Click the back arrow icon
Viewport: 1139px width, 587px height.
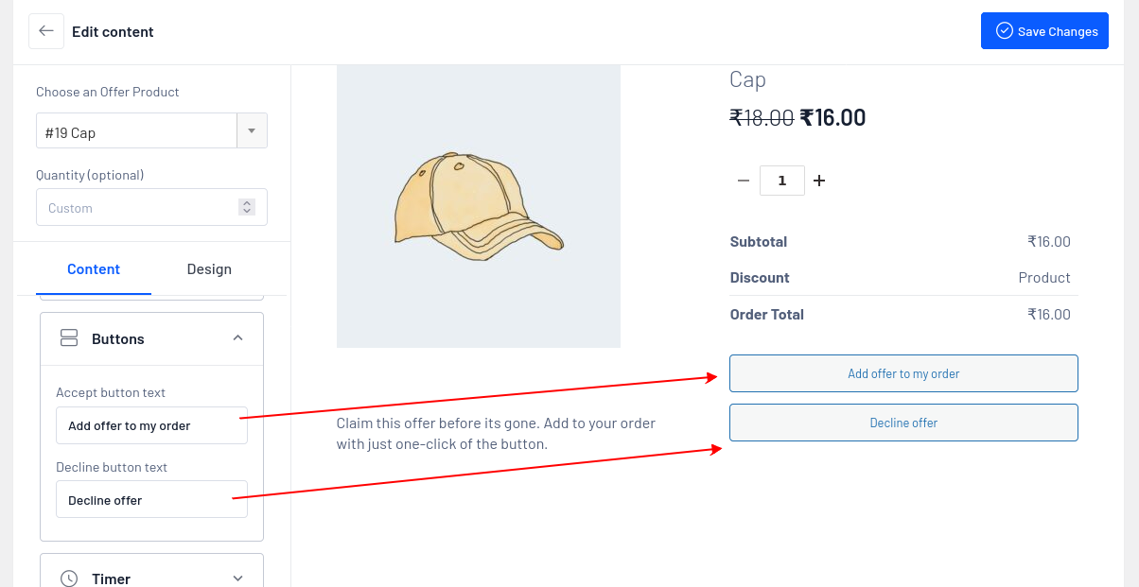click(46, 31)
